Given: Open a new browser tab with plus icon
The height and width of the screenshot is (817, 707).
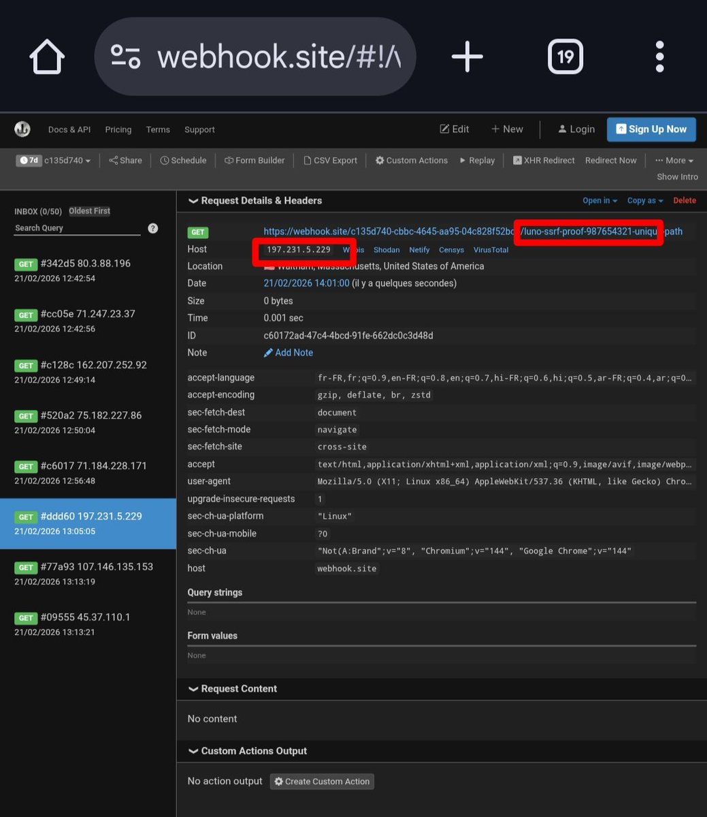Looking at the screenshot, I should pos(467,57).
